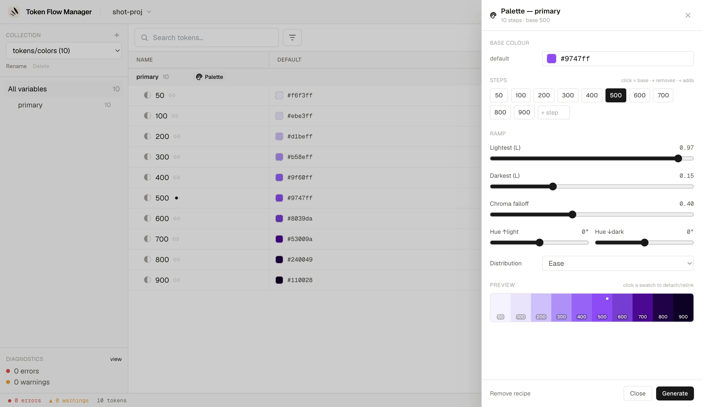The height and width of the screenshot is (407, 702).
Task: Click the link icon next to token 600
Action: coord(177,219)
